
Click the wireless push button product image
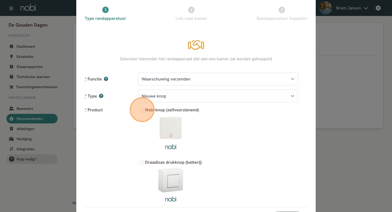(171, 180)
